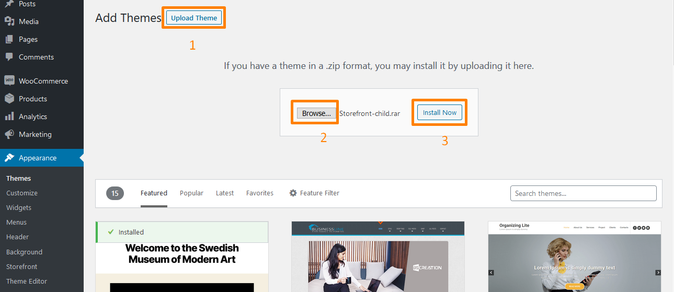Click next slide arrow on Organizing Lite preview
This screenshot has width=674, height=292.
pos(658,272)
